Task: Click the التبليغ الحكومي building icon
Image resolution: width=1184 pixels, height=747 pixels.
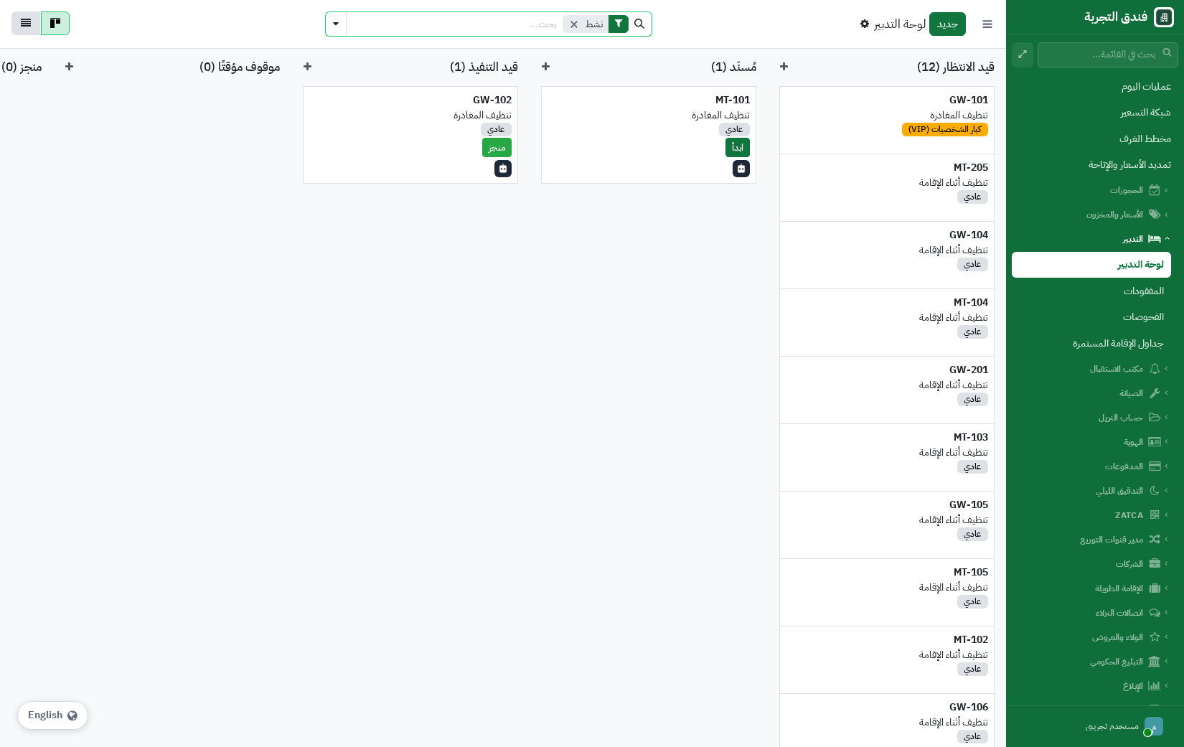Action: pos(1154,662)
